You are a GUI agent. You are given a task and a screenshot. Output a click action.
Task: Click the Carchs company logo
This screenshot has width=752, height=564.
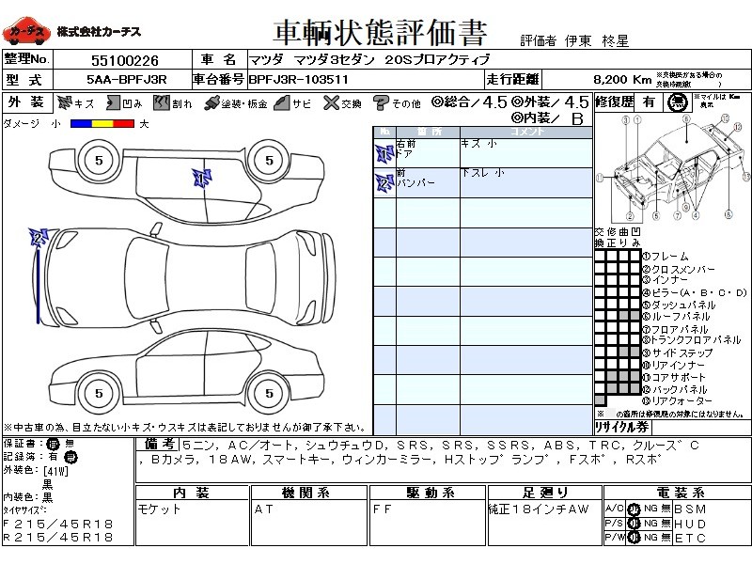point(25,31)
